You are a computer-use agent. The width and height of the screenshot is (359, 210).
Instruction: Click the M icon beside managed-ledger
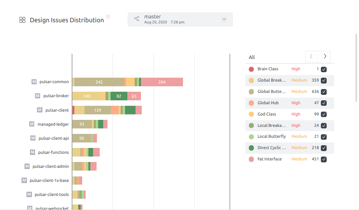pos(32,124)
